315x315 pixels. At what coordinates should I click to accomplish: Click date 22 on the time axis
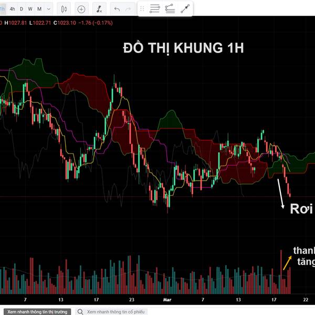tap(306, 300)
